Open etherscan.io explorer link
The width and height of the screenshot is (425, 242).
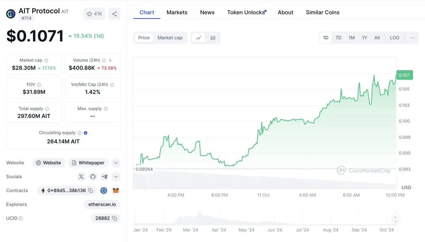pyautogui.click(x=102, y=204)
